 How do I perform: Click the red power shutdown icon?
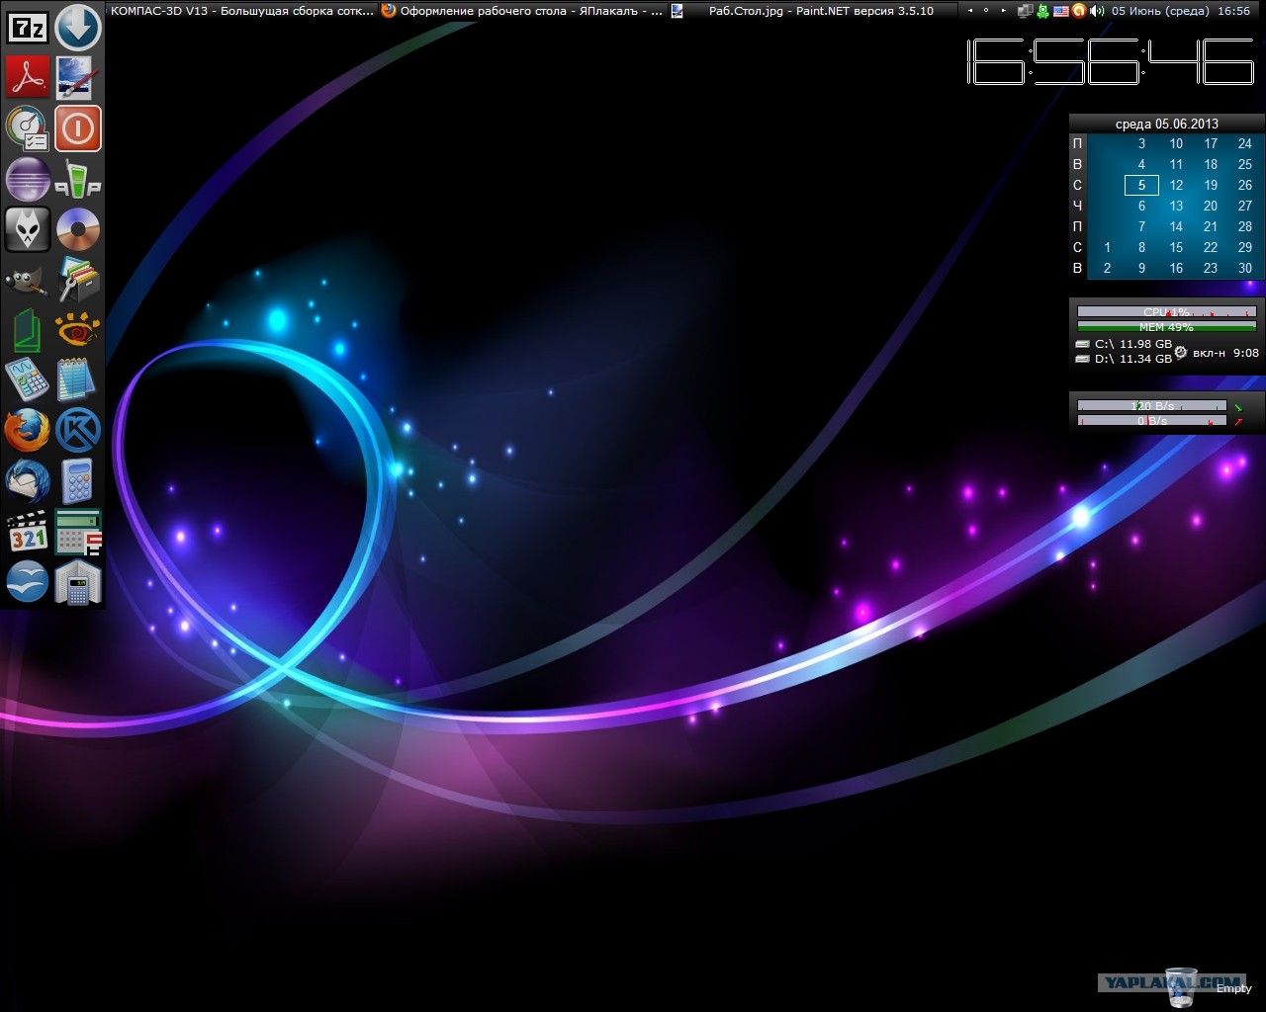78,128
